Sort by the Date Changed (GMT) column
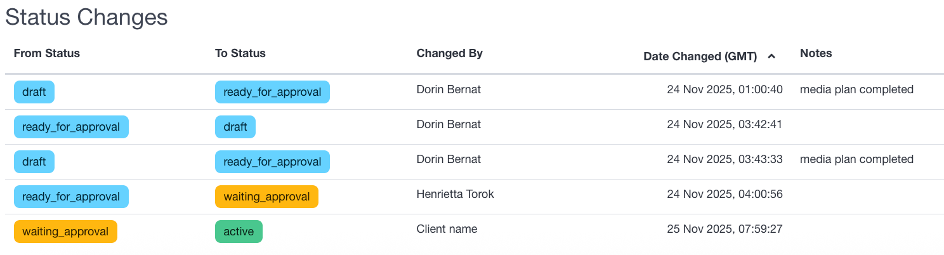Screen dimensions: 944x255 tap(700, 56)
